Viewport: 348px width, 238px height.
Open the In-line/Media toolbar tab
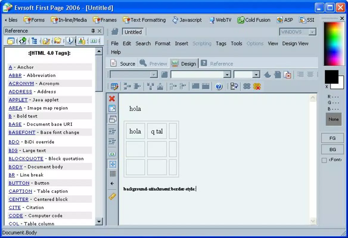tap(69, 20)
